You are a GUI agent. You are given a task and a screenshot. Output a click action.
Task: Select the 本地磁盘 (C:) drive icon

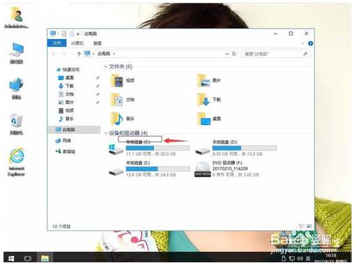pos(116,149)
